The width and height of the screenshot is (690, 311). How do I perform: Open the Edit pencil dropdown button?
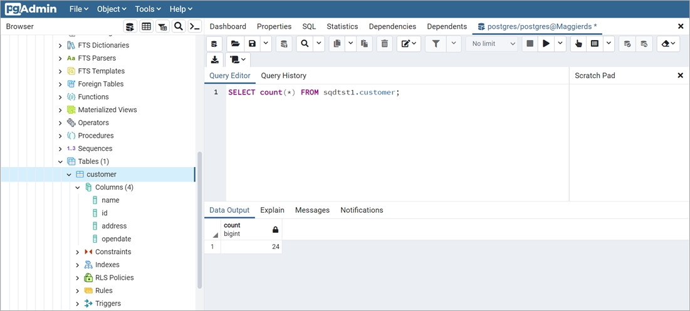pos(409,43)
